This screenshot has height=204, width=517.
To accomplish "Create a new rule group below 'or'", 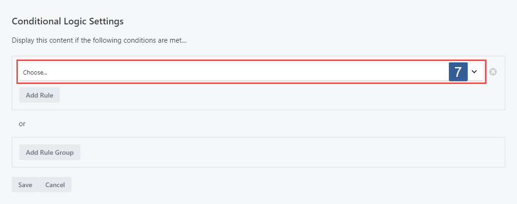I will pyautogui.click(x=50, y=152).
